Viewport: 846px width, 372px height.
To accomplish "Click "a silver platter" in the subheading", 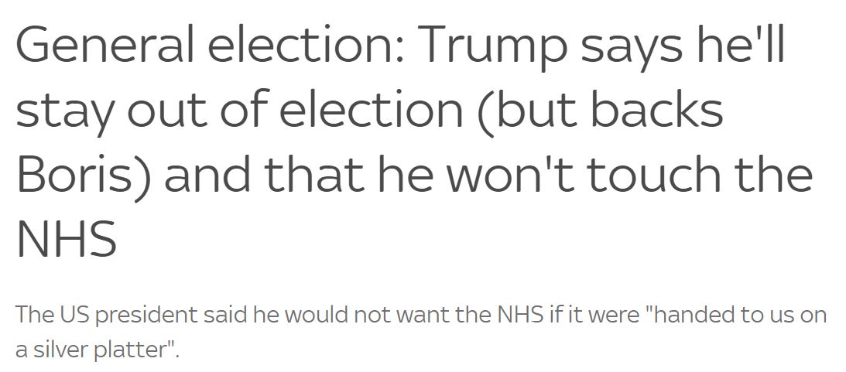I will tap(89, 350).
